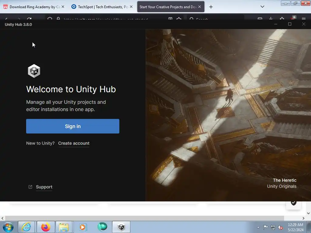Minimize the Unity Hub window
This screenshot has height=233, width=311.
tap(276, 24)
